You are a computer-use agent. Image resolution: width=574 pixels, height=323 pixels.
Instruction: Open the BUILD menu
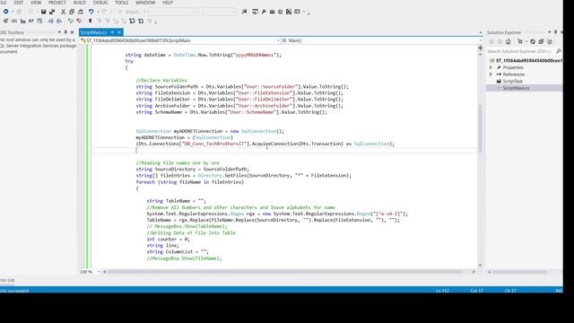(80, 3)
